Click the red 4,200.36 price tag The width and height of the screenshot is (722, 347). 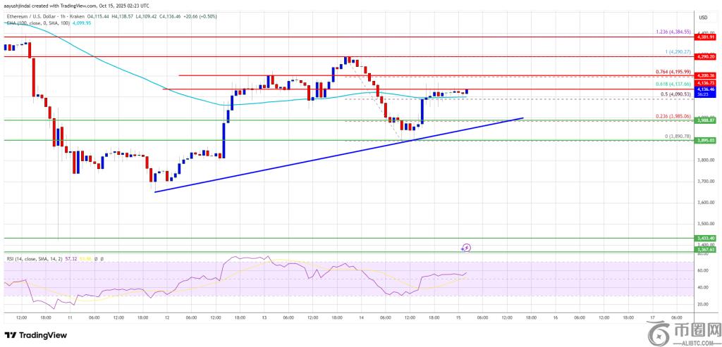(x=706, y=75)
